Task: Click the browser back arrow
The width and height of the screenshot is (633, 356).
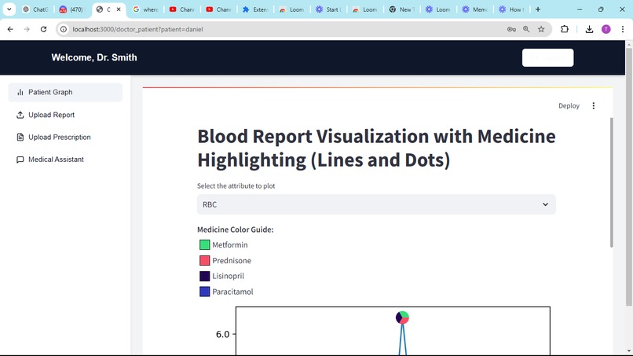Action: coord(10,29)
